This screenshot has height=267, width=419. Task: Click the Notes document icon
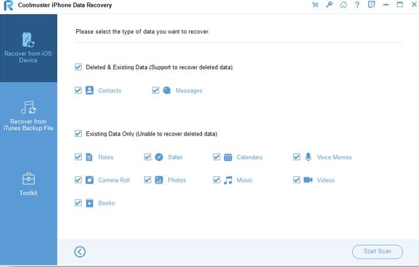(x=89, y=157)
